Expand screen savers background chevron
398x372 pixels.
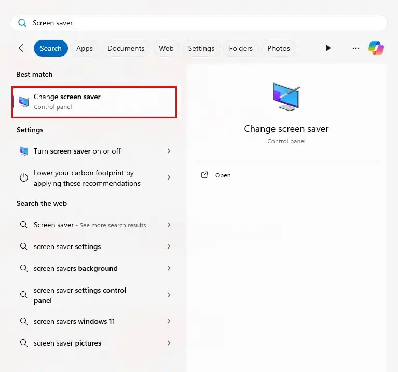[169, 268]
